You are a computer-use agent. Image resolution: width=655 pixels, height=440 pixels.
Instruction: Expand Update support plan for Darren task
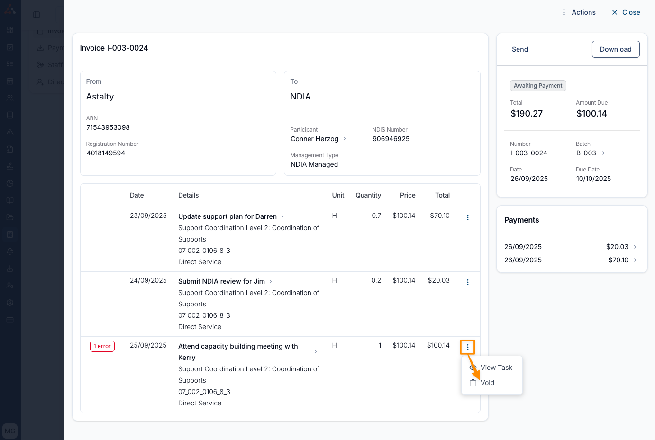pyautogui.click(x=282, y=216)
